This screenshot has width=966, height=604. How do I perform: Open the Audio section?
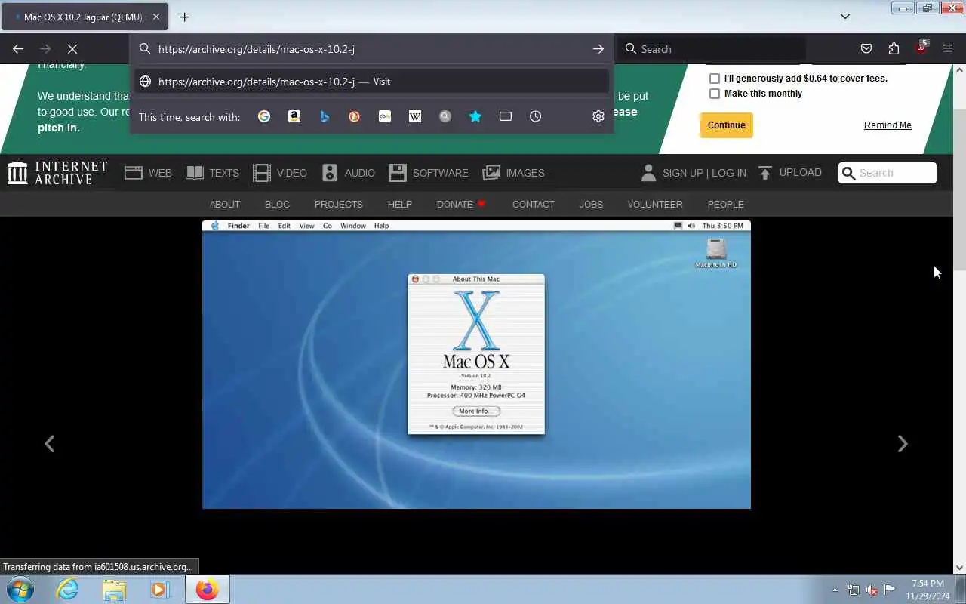click(348, 173)
